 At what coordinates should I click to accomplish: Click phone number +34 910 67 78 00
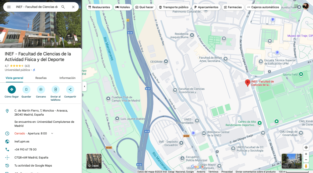[x=25, y=150]
